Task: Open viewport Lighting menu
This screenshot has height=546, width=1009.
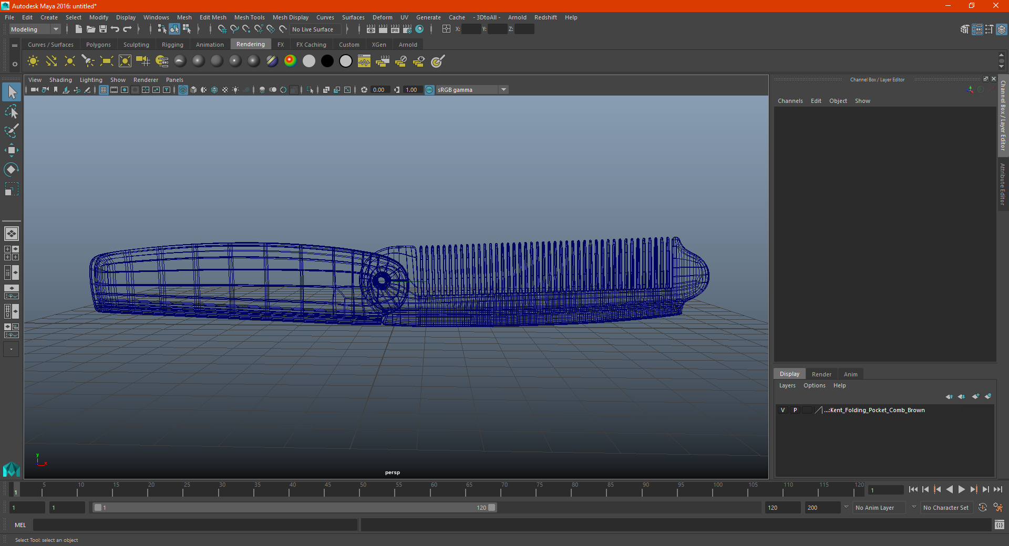Action: pyautogui.click(x=91, y=80)
